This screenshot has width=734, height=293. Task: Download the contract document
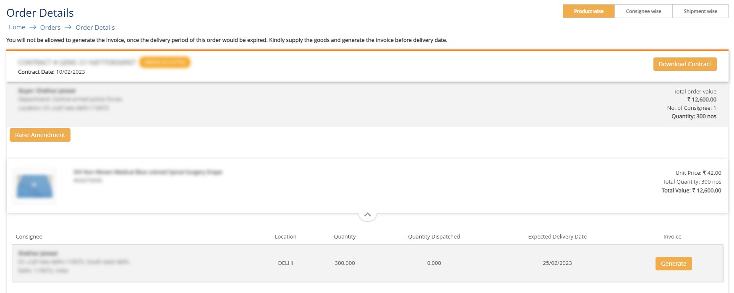tap(684, 64)
